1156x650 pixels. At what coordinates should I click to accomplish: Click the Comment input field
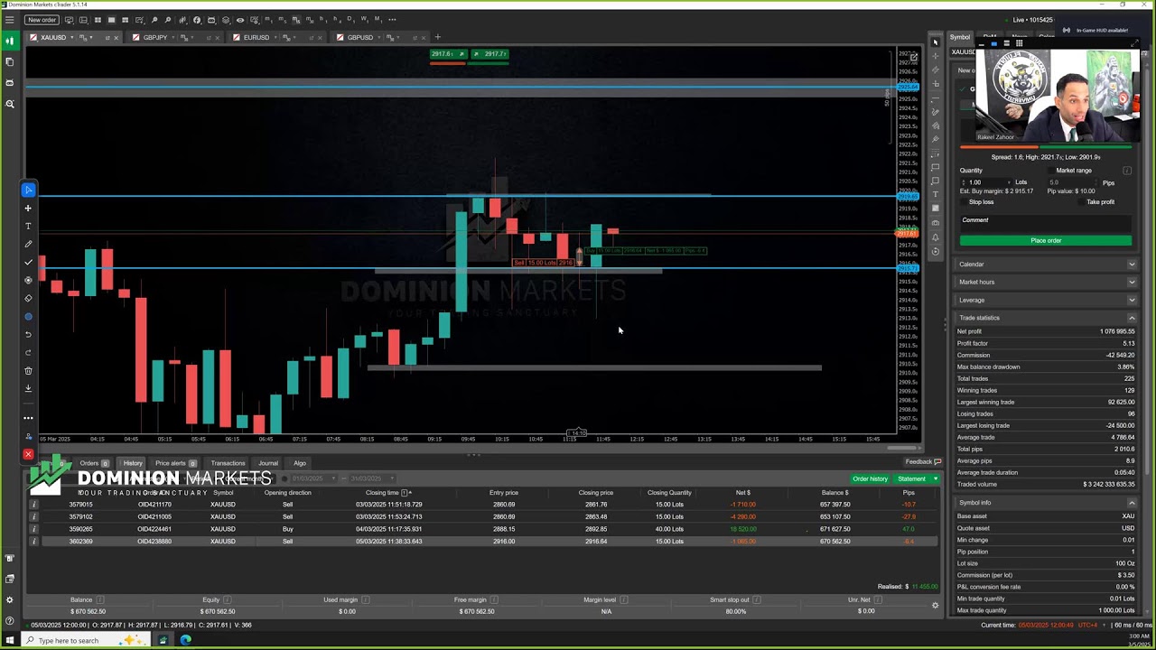click(1046, 222)
